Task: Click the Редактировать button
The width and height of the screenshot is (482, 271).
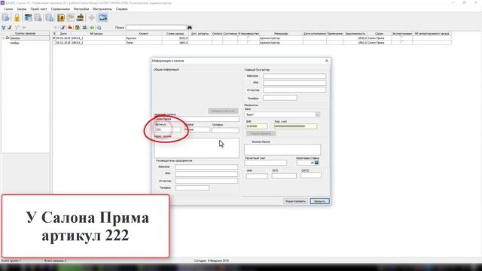Action: pyautogui.click(x=295, y=201)
